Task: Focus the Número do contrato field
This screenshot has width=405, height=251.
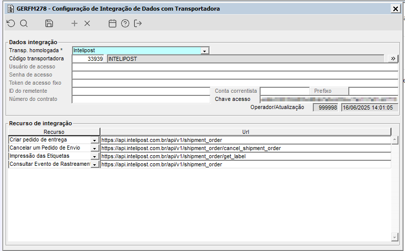Action: pyautogui.click(x=141, y=99)
